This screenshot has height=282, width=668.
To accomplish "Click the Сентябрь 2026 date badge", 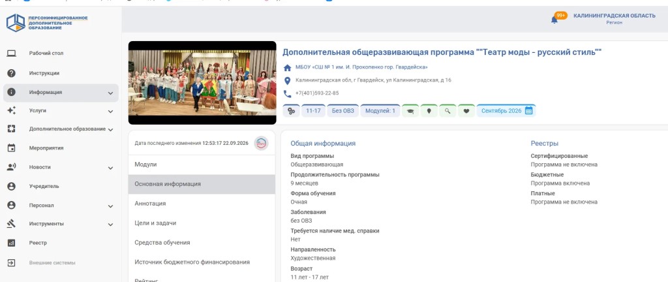I will (506, 111).
